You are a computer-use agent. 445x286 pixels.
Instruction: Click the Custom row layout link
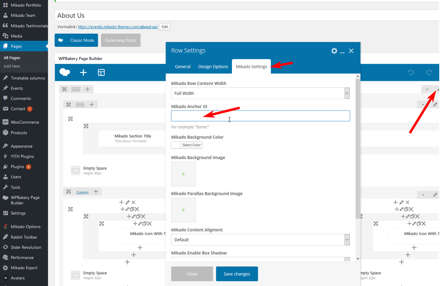point(82,192)
